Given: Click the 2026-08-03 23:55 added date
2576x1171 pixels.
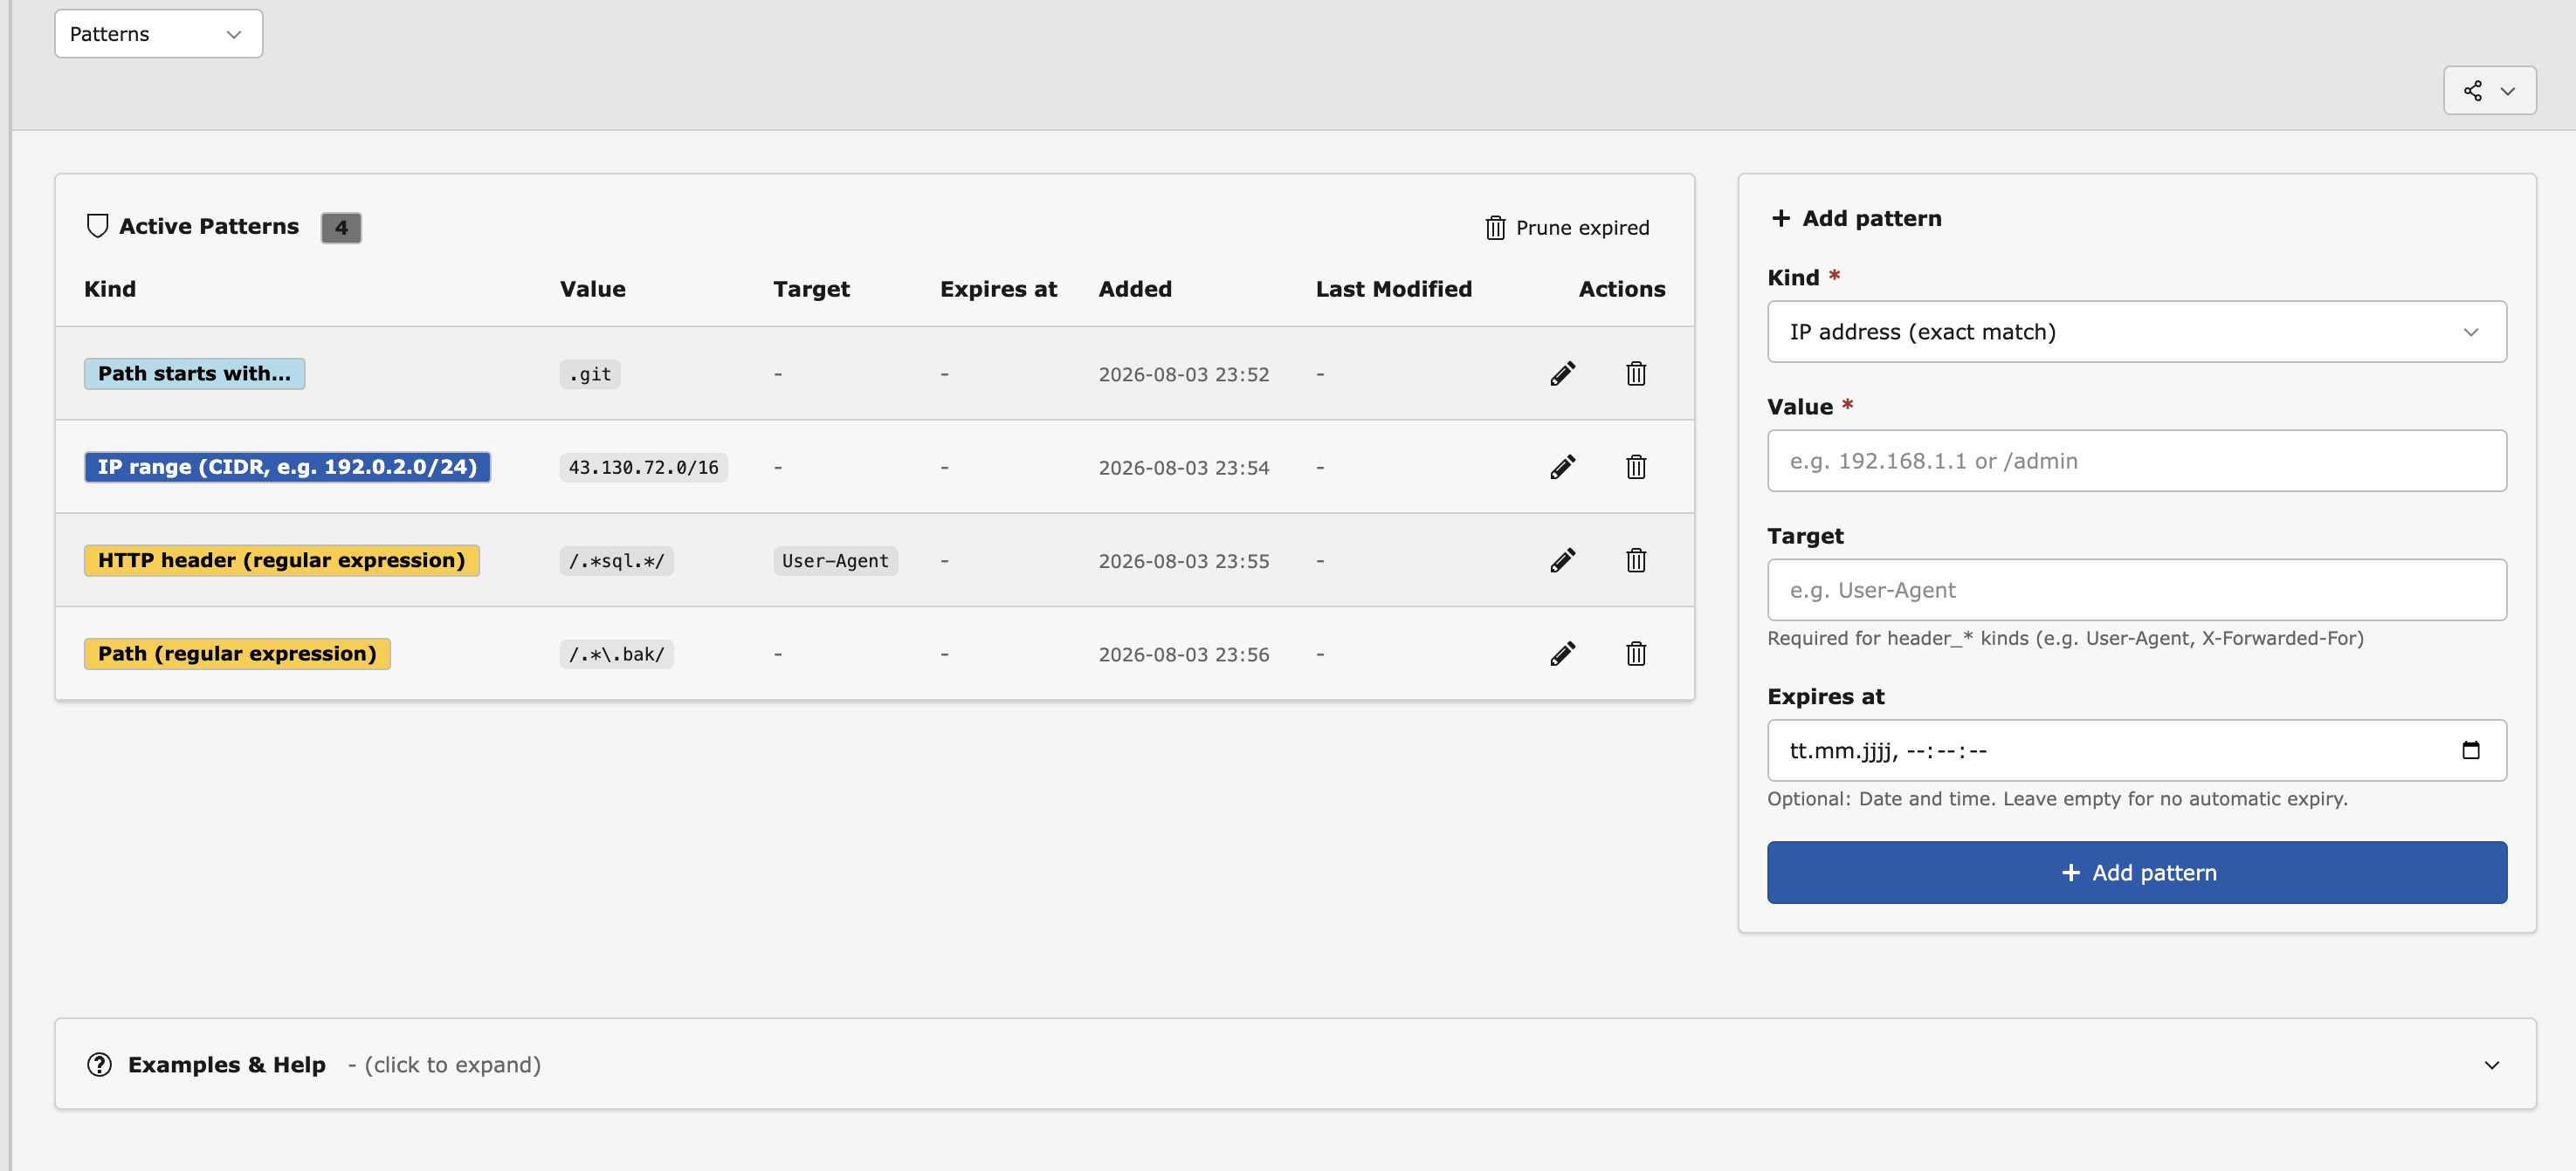Looking at the screenshot, I should 1183,562.
